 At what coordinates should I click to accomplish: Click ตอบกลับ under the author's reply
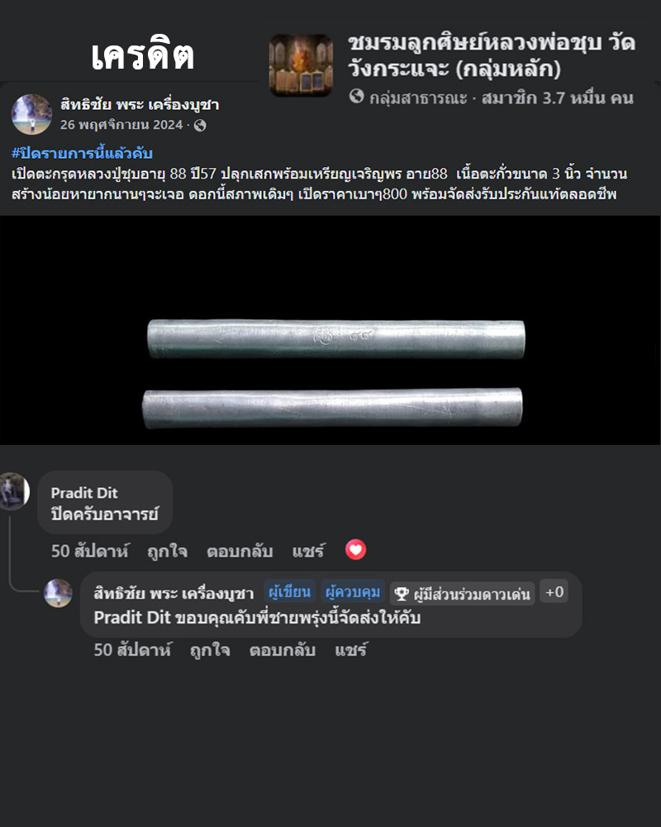coord(283,650)
